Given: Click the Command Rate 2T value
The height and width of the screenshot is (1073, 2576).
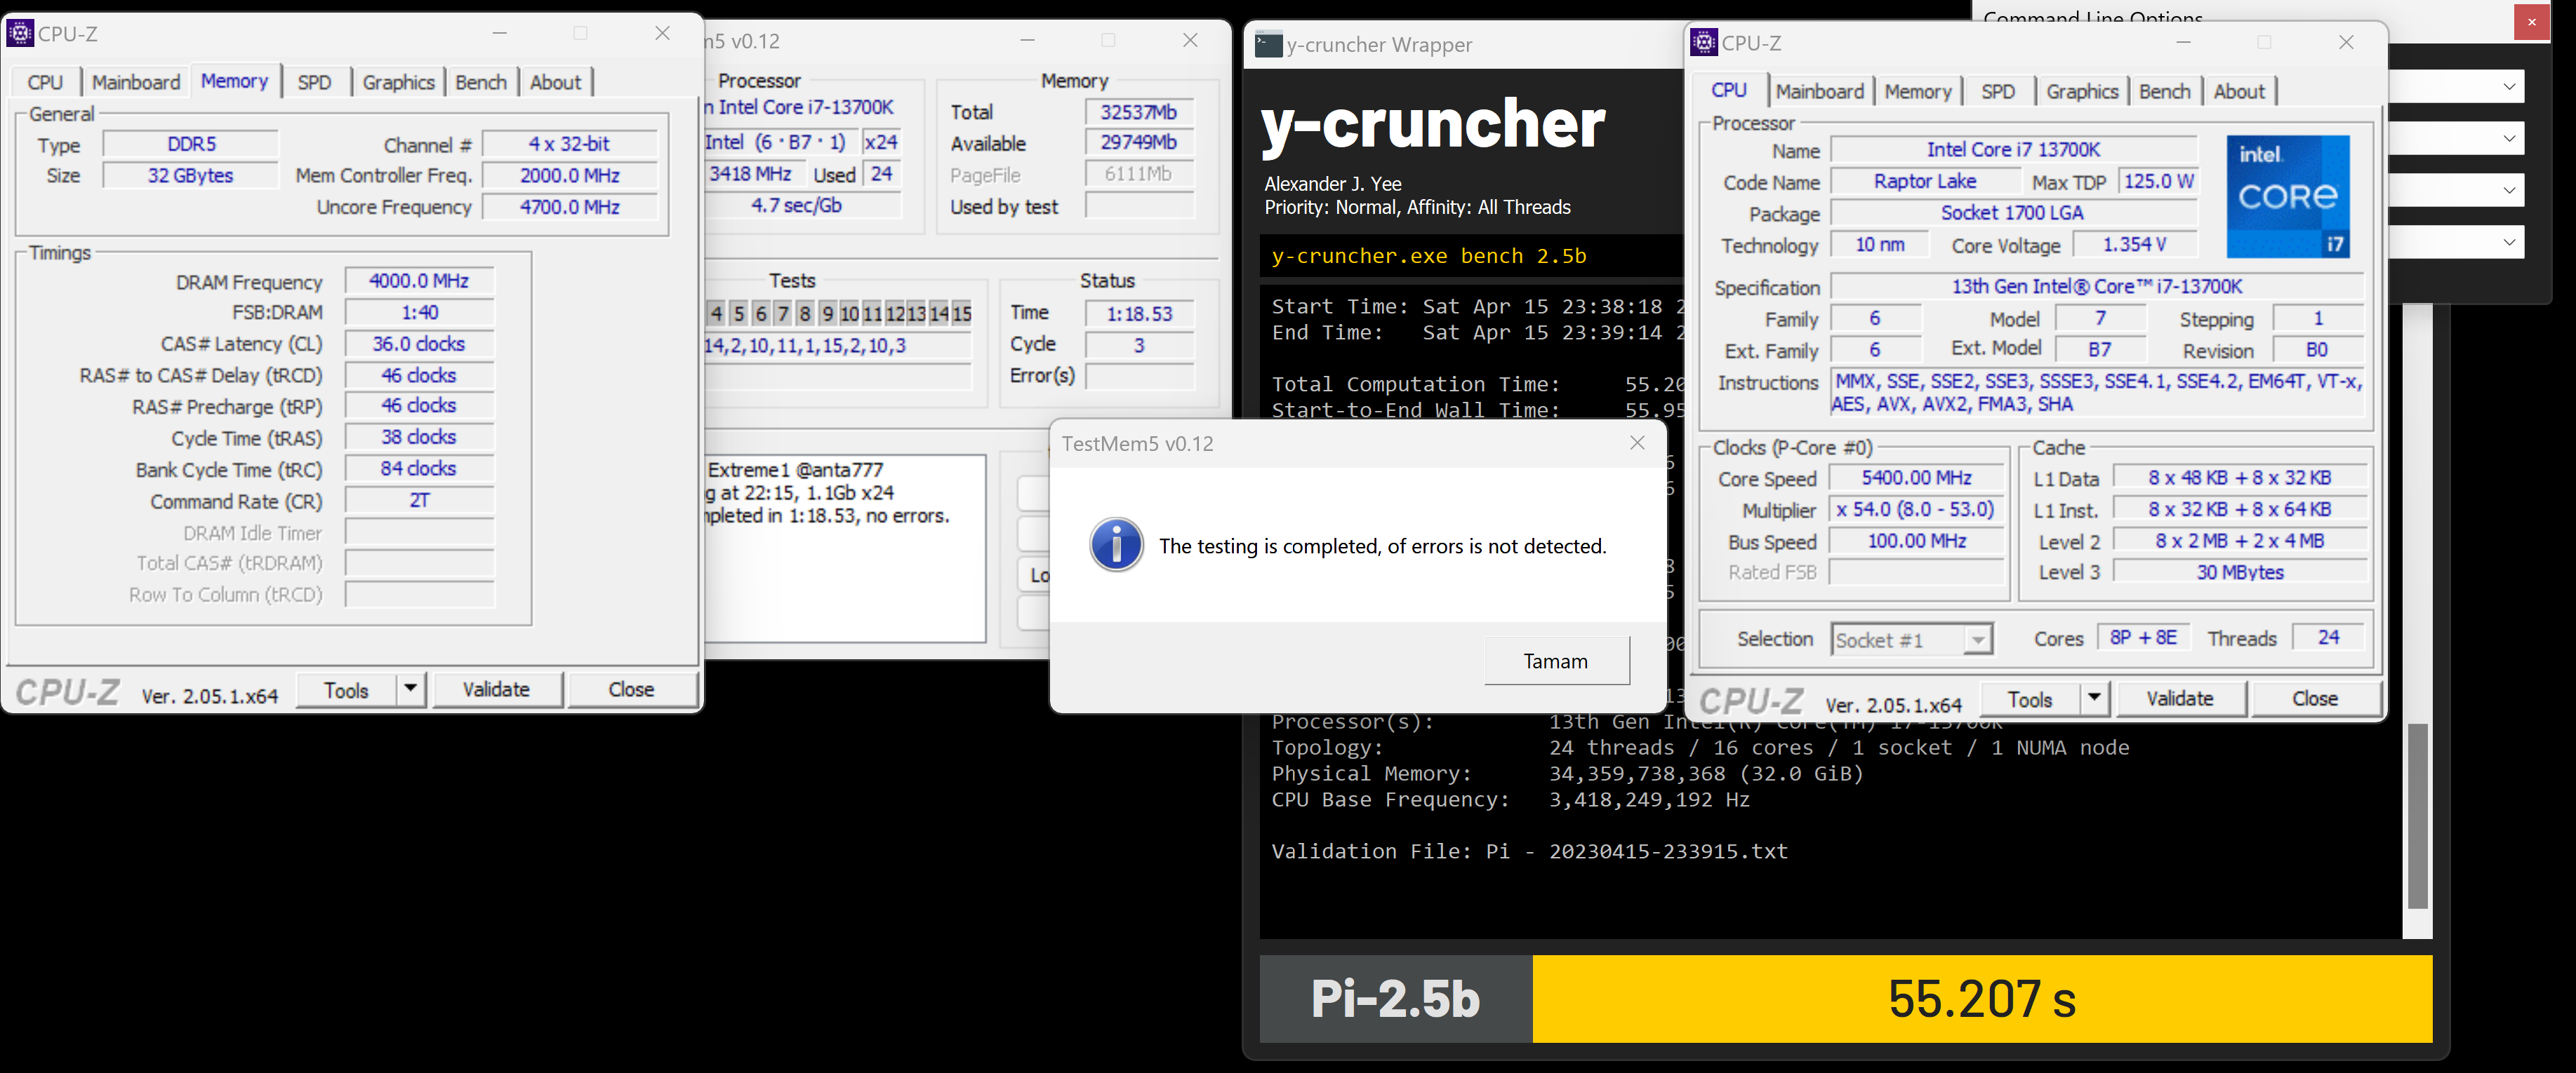Looking at the screenshot, I should [419, 501].
